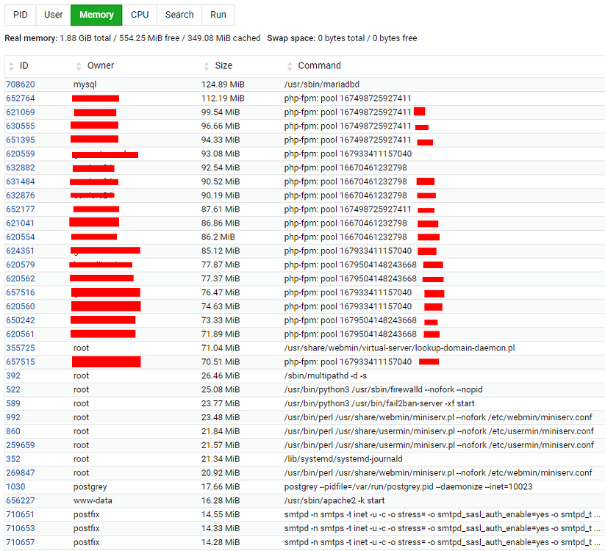Click /lib/systemd/systemd-journald command text
This screenshot has height=551, width=605.
tap(343, 459)
